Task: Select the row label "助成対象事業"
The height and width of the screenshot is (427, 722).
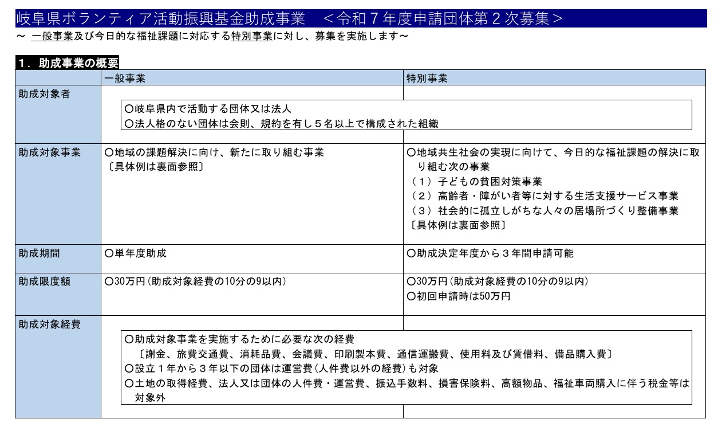Action: pyautogui.click(x=49, y=152)
